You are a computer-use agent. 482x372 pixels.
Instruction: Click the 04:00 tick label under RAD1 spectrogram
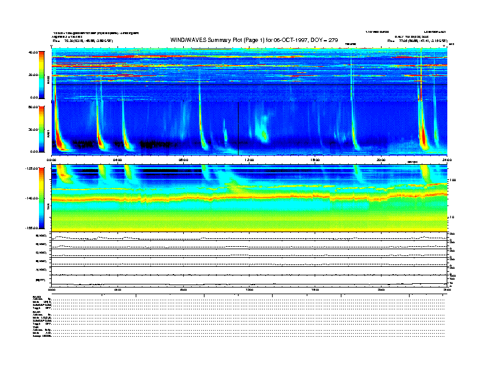pos(117,160)
